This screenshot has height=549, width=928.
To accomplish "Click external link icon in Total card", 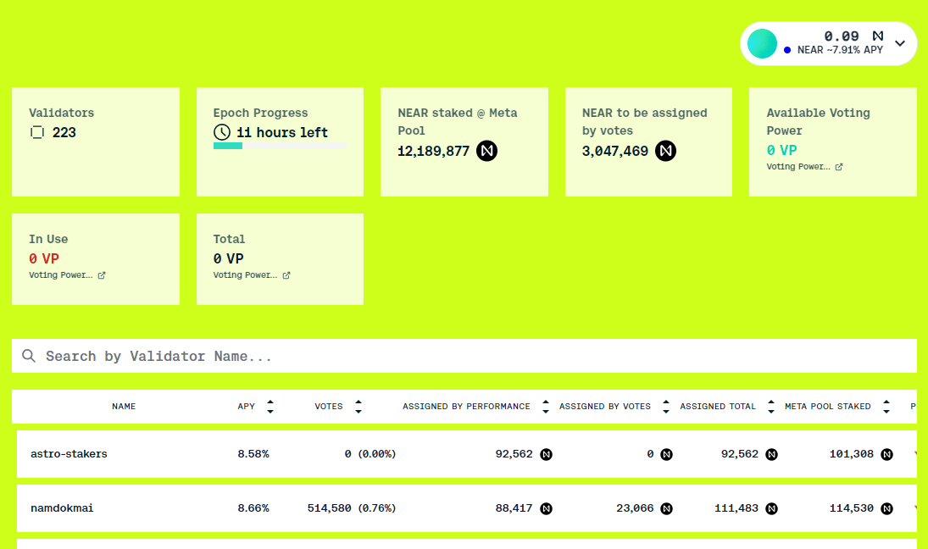I will tap(286, 275).
